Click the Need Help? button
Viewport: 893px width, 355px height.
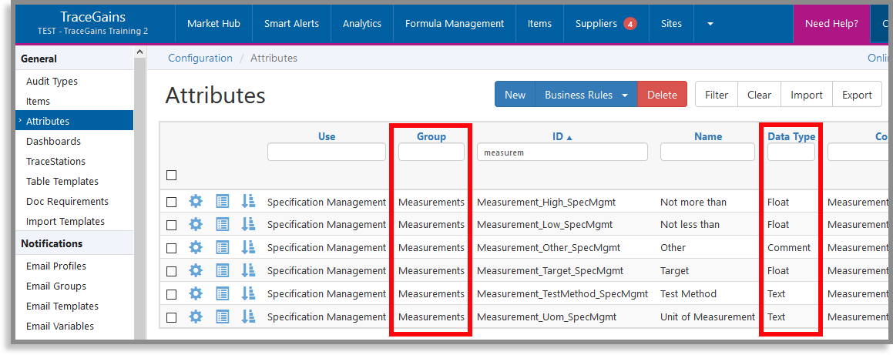[x=831, y=24]
